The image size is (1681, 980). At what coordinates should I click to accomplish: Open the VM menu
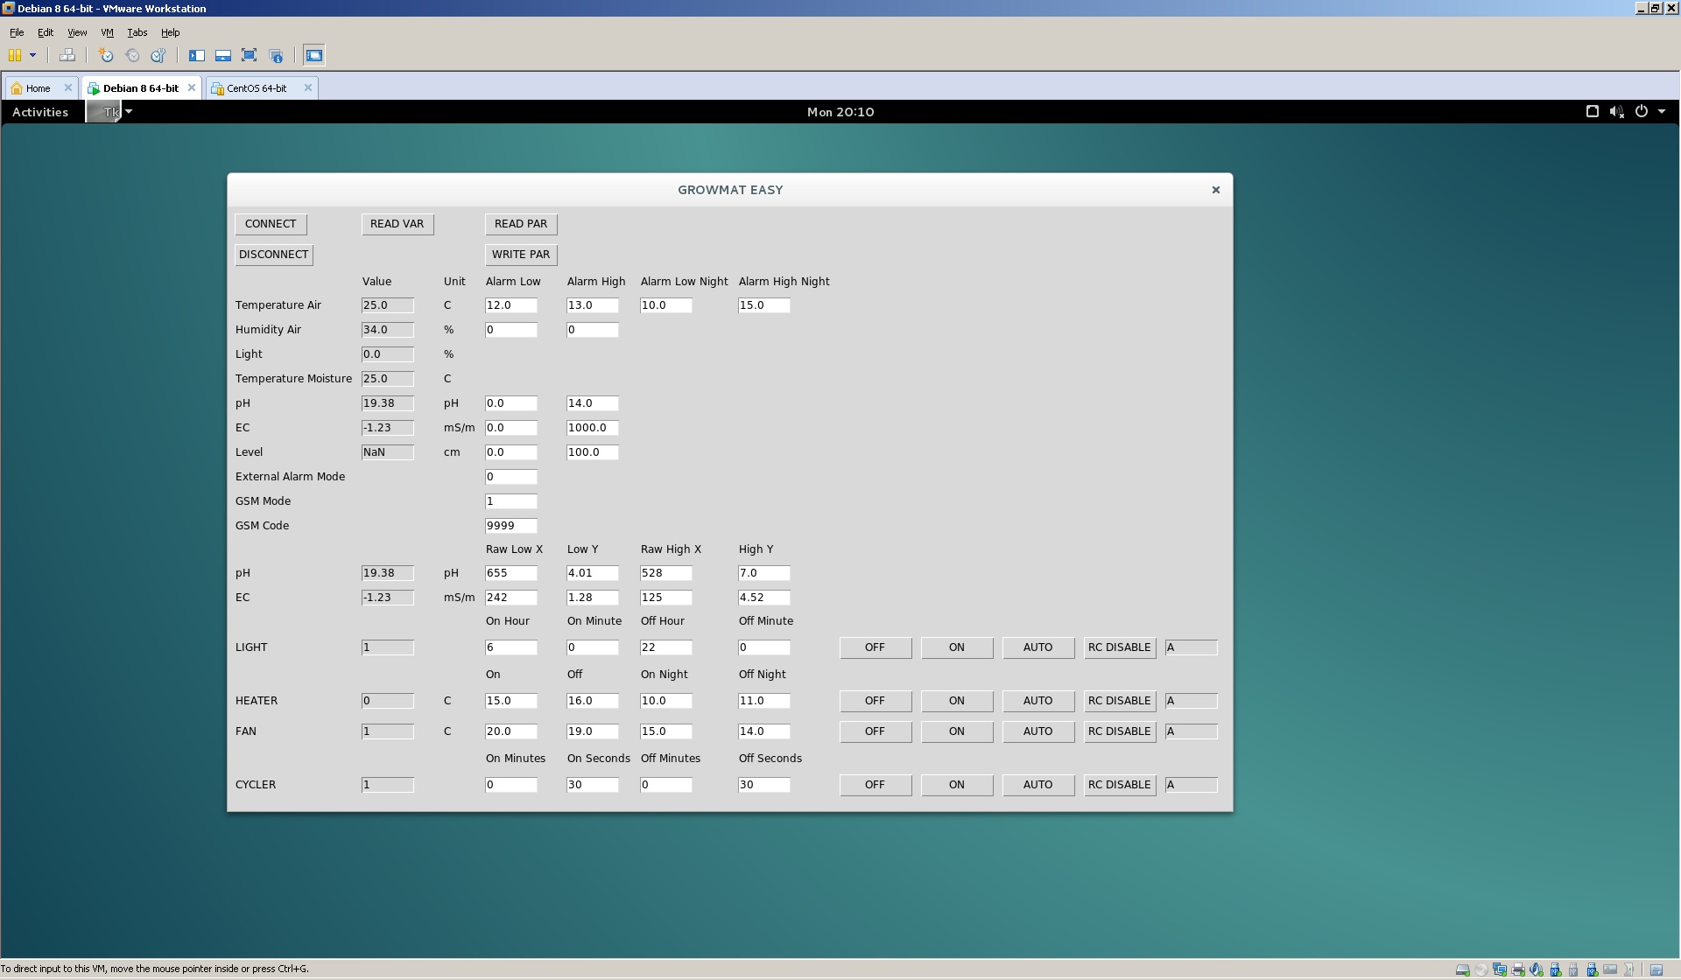(x=107, y=32)
